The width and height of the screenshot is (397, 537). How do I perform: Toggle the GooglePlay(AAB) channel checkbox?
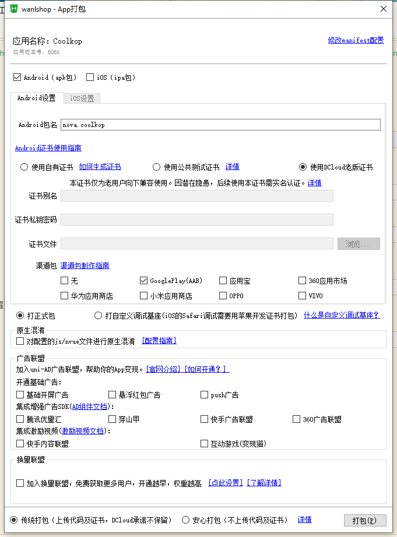coord(144,281)
